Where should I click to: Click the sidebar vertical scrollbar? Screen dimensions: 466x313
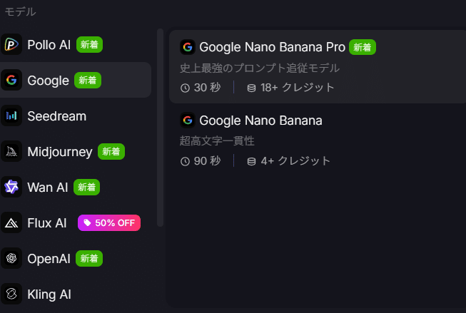click(x=161, y=128)
